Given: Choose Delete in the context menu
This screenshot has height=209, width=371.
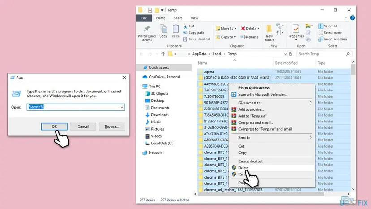Looking at the screenshot, I should tap(243, 168).
